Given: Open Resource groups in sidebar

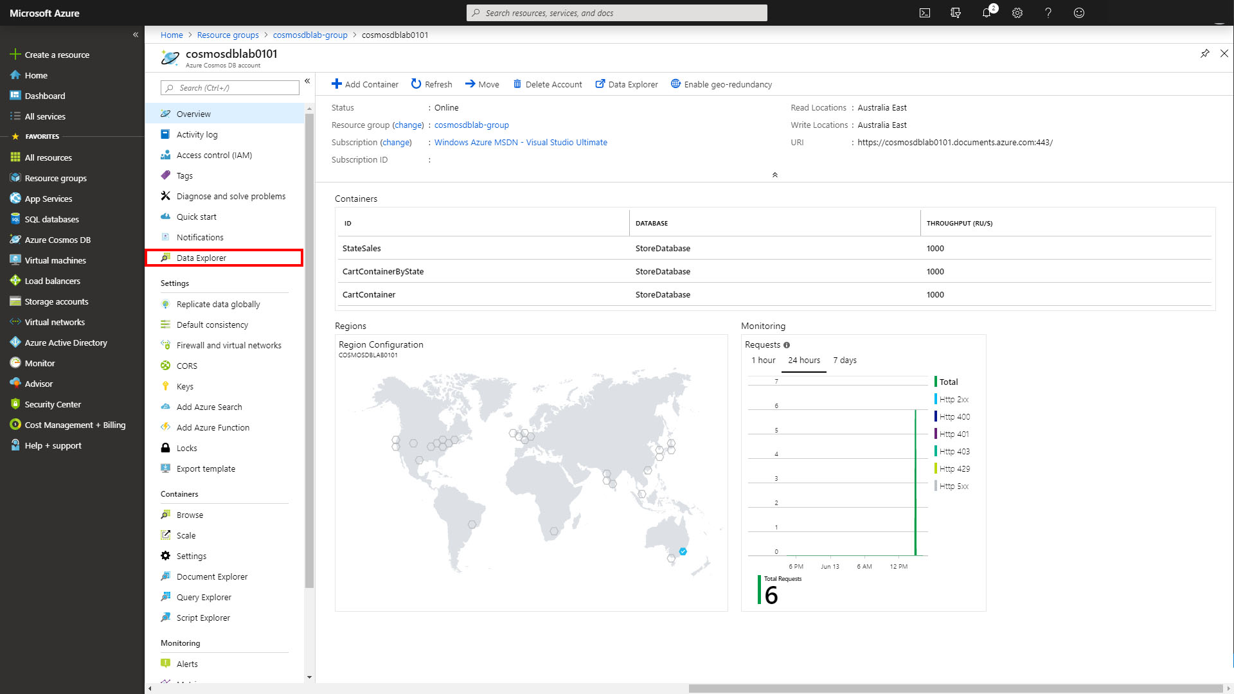Looking at the screenshot, I should pyautogui.click(x=48, y=178).
